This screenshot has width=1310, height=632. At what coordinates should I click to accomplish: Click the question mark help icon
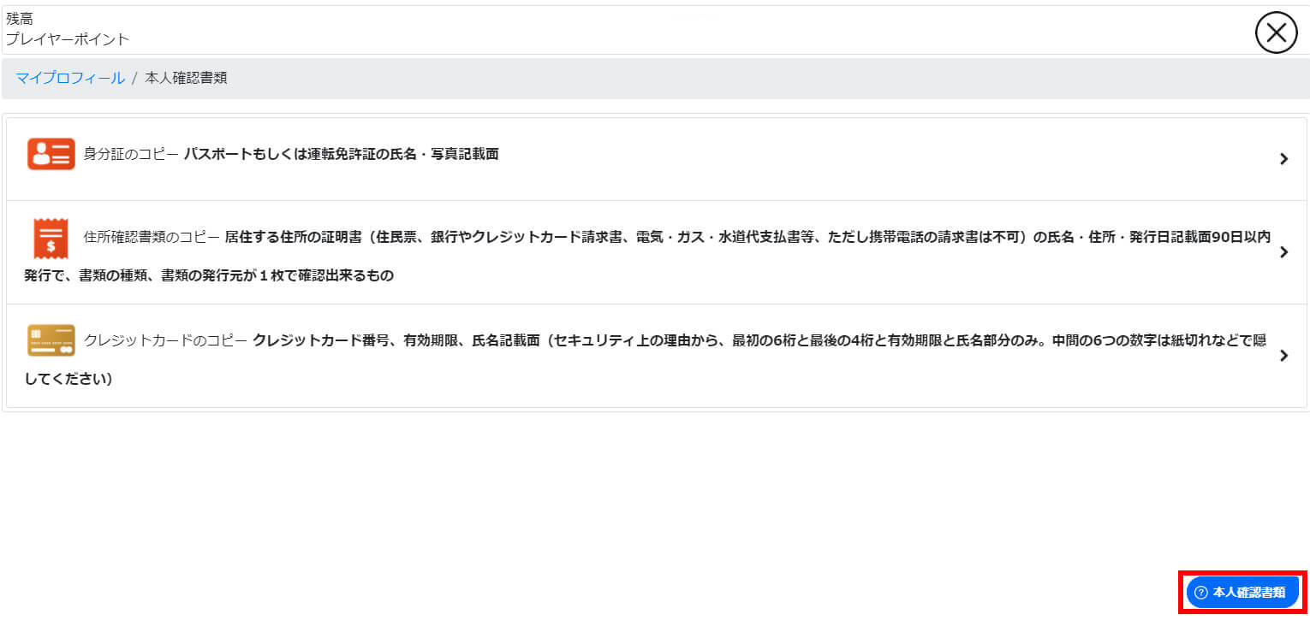[1200, 592]
